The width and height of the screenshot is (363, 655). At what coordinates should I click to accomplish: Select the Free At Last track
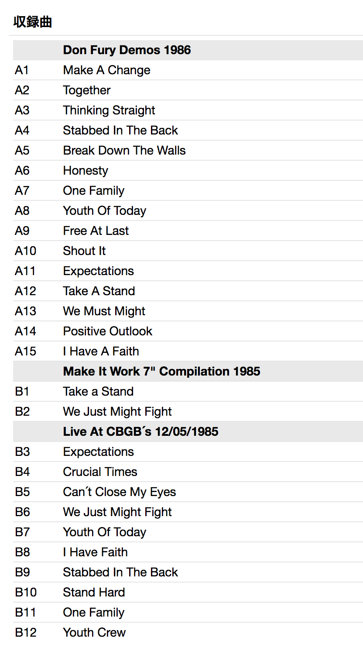pyautogui.click(x=96, y=231)
